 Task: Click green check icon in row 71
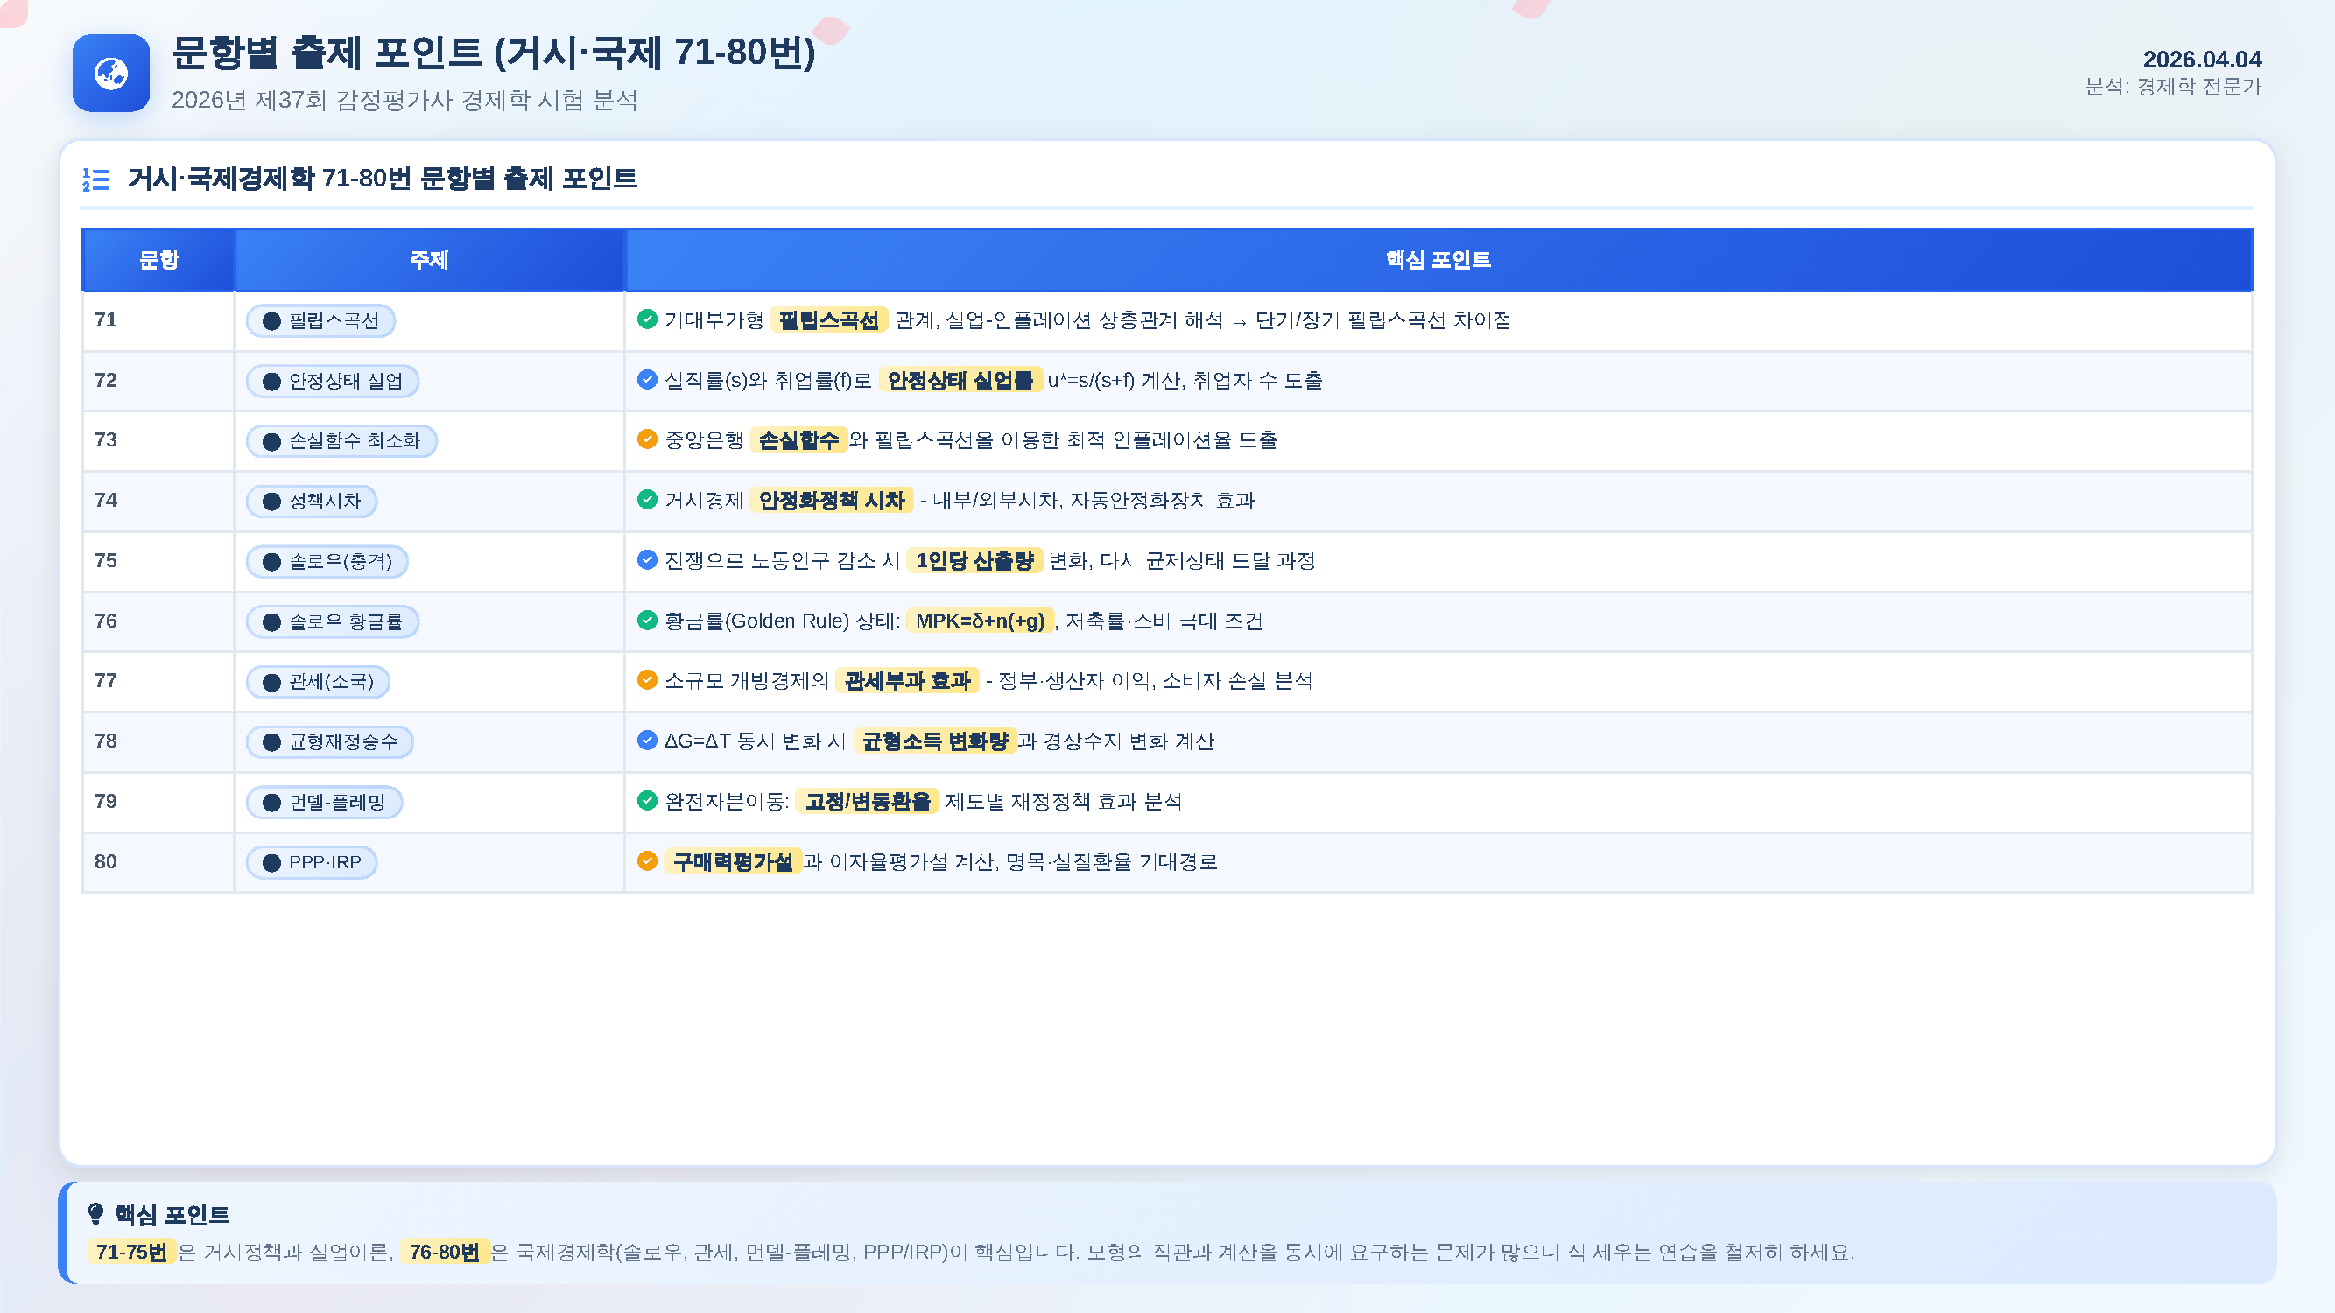point(647,319)
